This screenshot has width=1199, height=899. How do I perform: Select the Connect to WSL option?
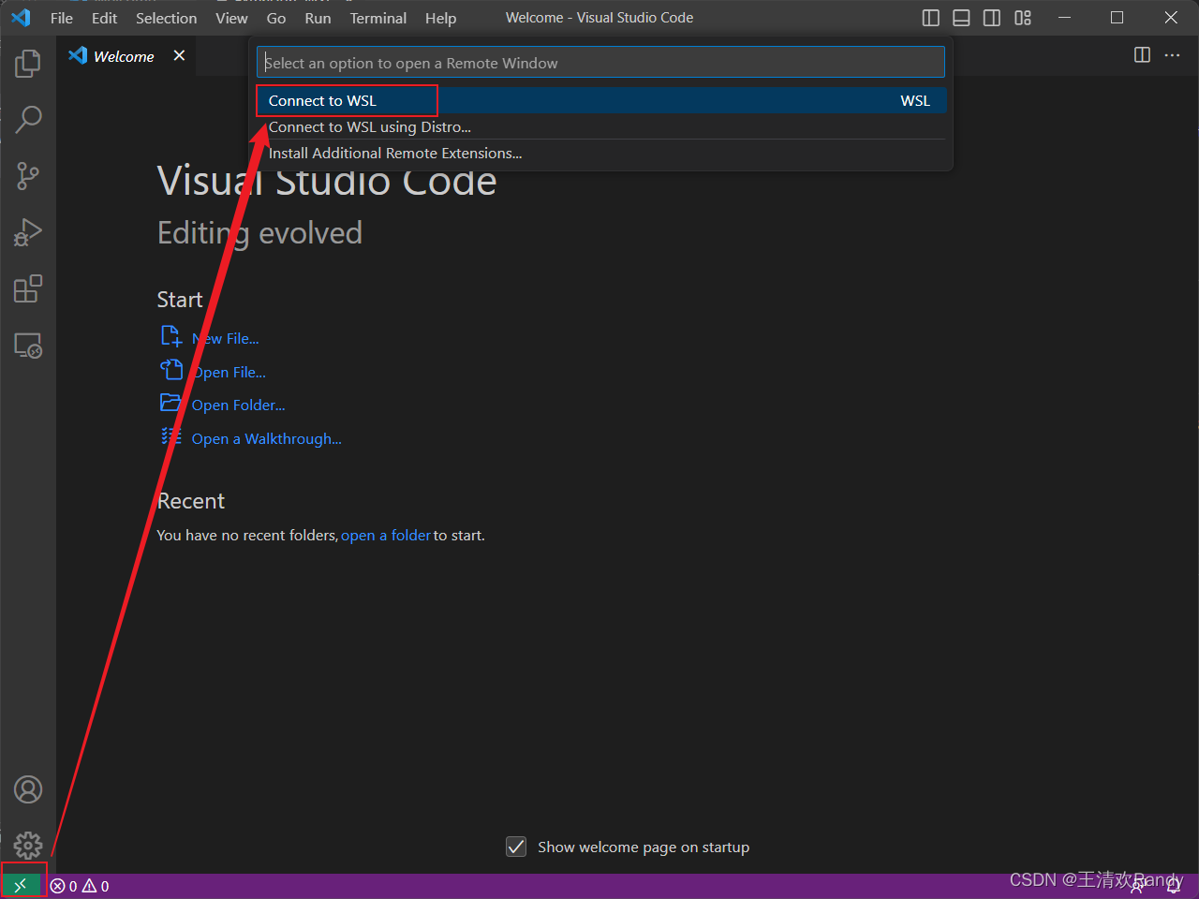pos(600,100)
